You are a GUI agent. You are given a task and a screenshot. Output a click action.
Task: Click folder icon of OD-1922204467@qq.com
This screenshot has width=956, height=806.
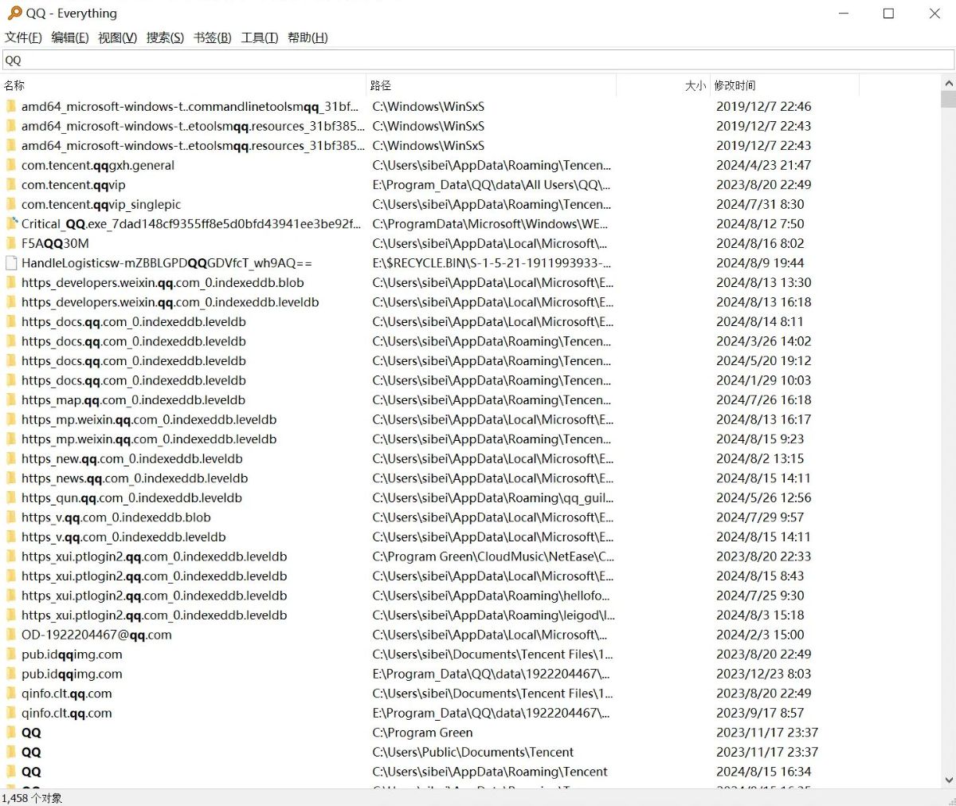[x=11, y=635]
